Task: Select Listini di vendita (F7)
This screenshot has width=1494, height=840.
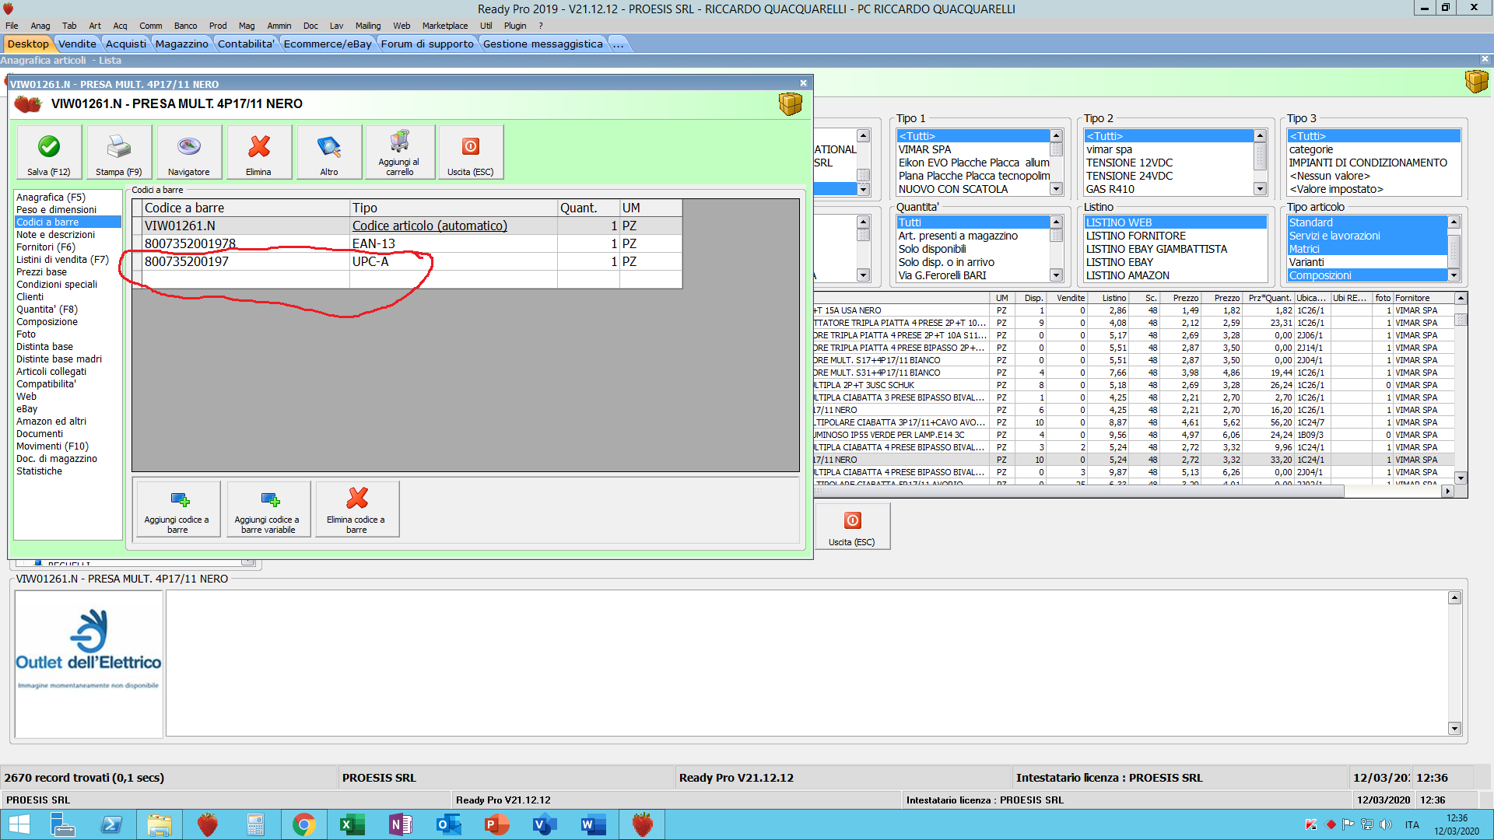Action: pos(62,260)
